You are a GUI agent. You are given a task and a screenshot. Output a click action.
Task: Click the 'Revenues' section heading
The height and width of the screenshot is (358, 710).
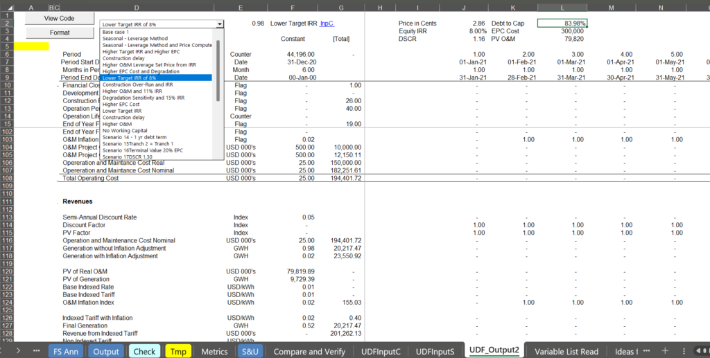[x=78, y=202]
